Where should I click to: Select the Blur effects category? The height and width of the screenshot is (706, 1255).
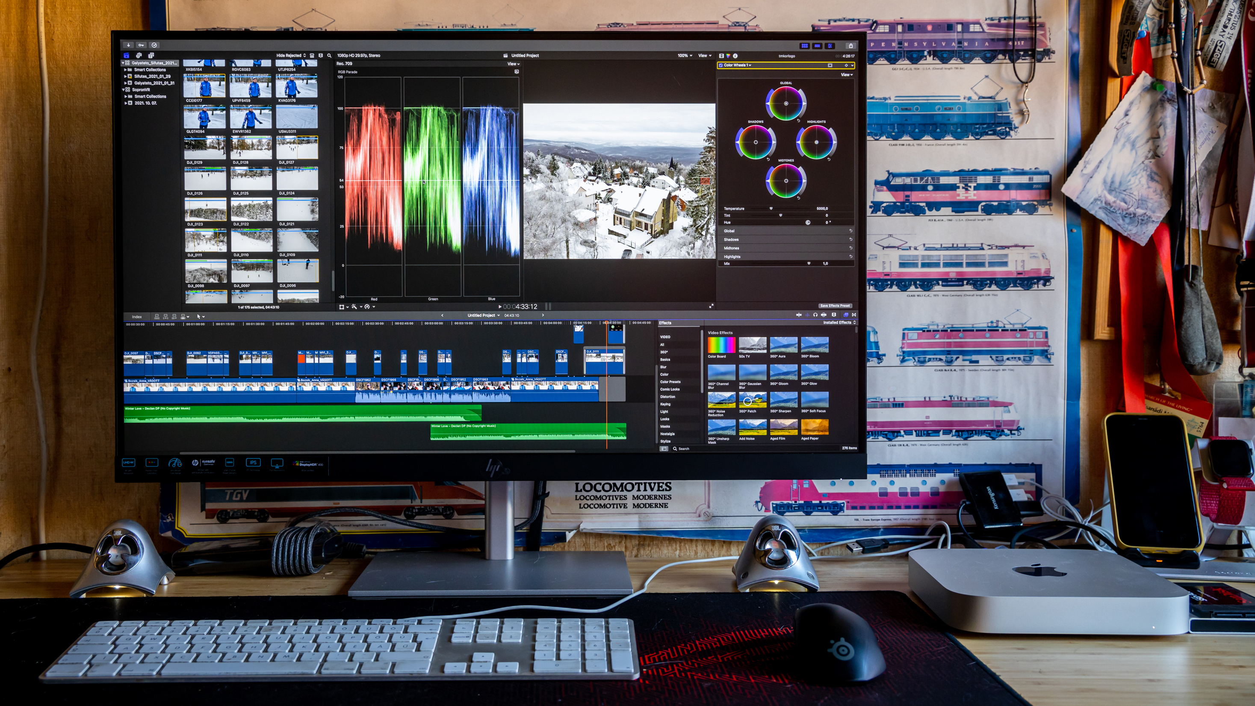coord(663,367)
